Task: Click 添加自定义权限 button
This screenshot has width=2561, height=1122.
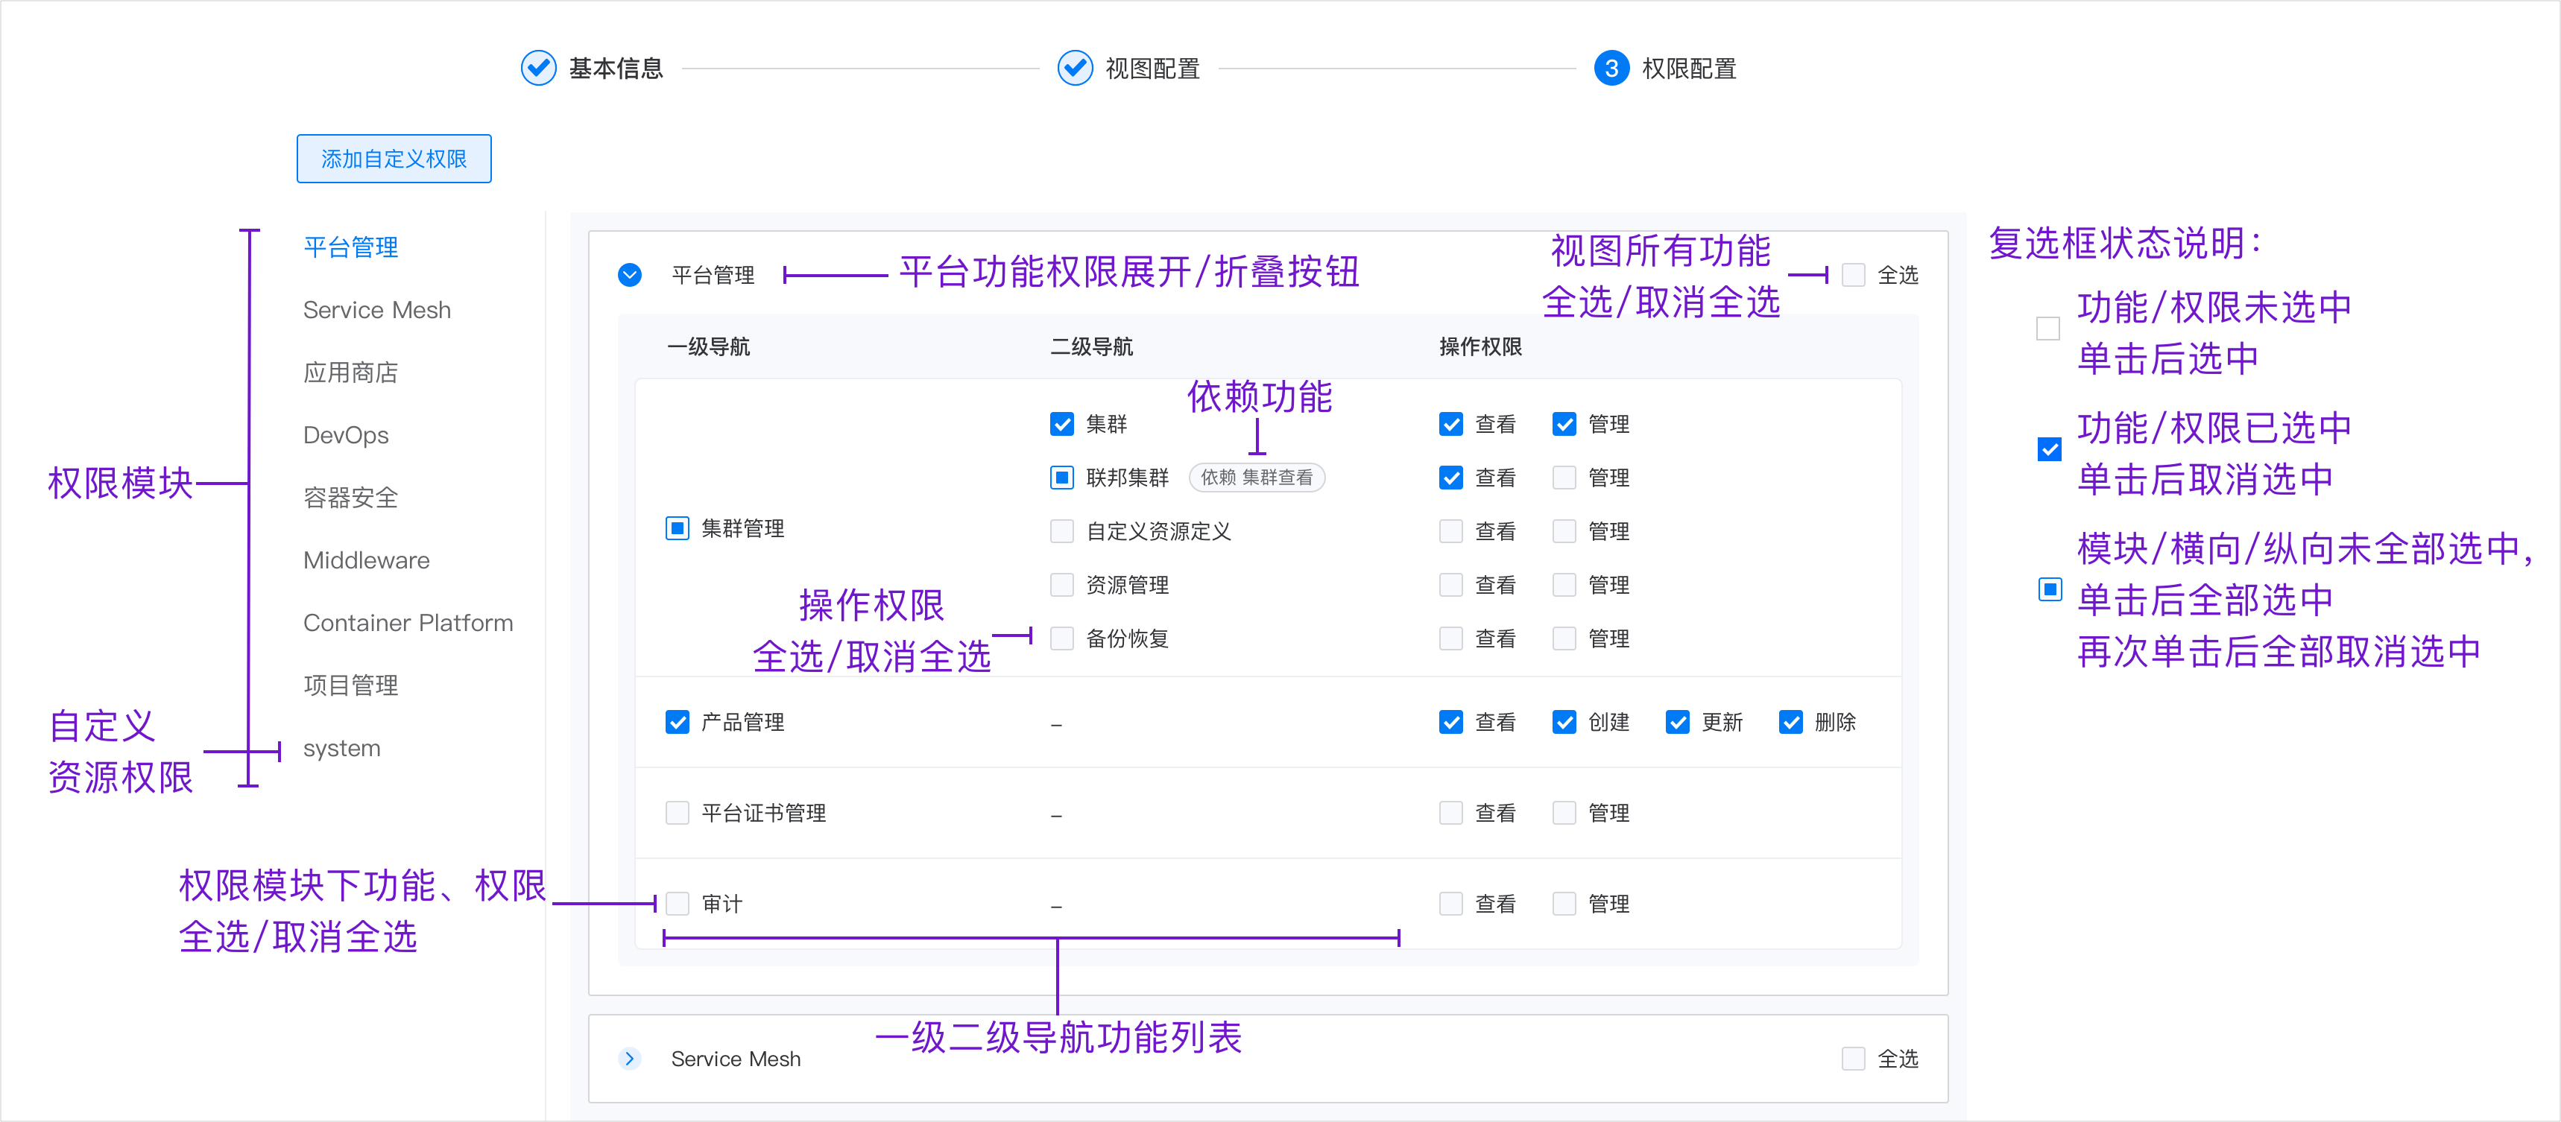Action: click(x=394, y=159)
